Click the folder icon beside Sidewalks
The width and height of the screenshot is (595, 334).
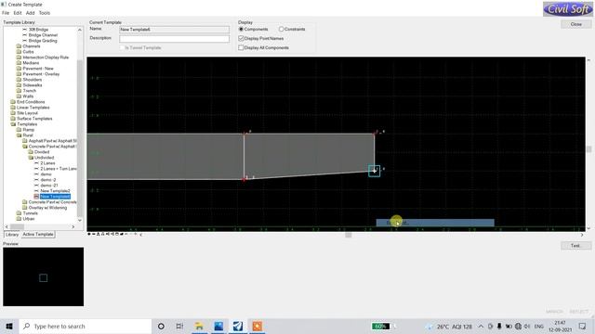coord(19,85)
